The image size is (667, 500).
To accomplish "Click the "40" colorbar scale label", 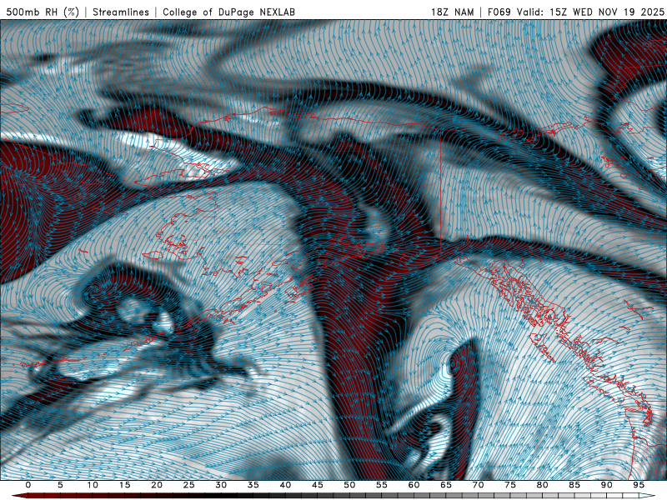I will [285, 485].
